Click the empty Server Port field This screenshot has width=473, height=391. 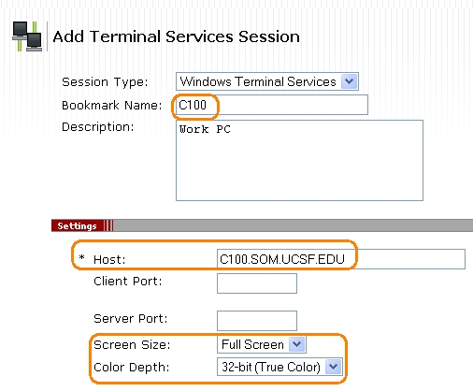(257, 321)
